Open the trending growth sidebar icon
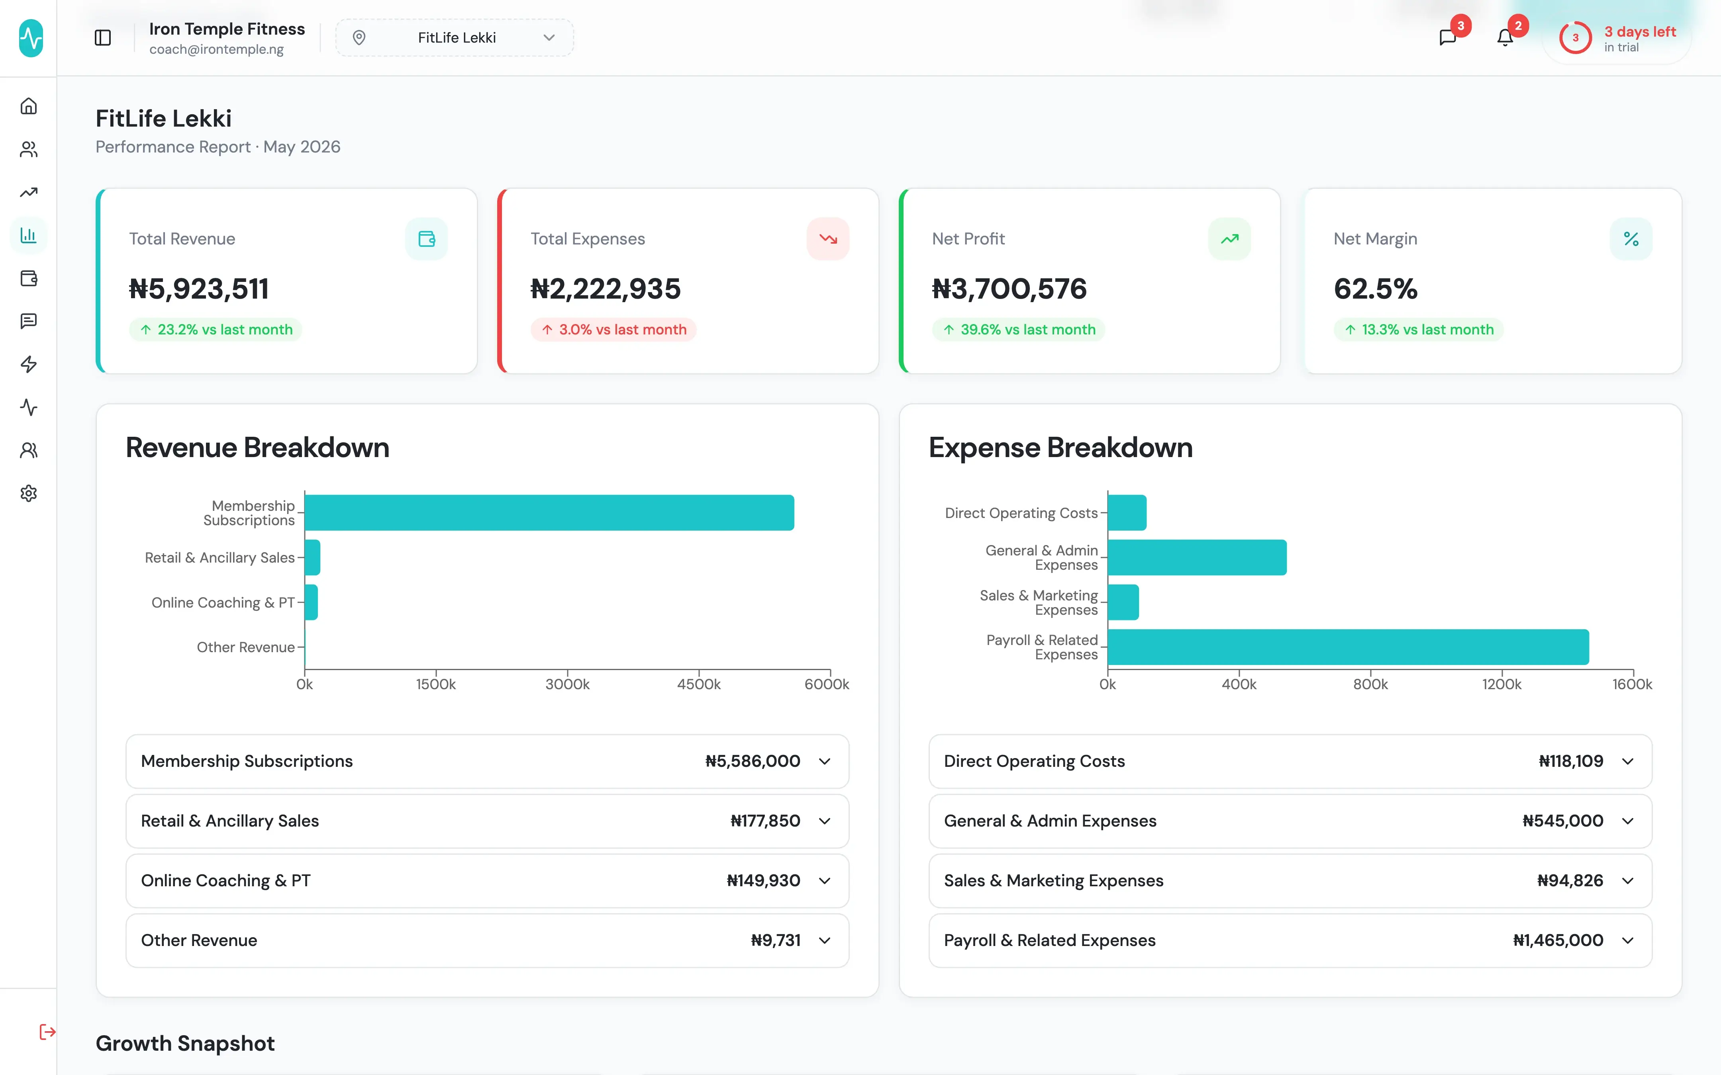Viewport: 1721px width, 1075px height. (28, 193)
